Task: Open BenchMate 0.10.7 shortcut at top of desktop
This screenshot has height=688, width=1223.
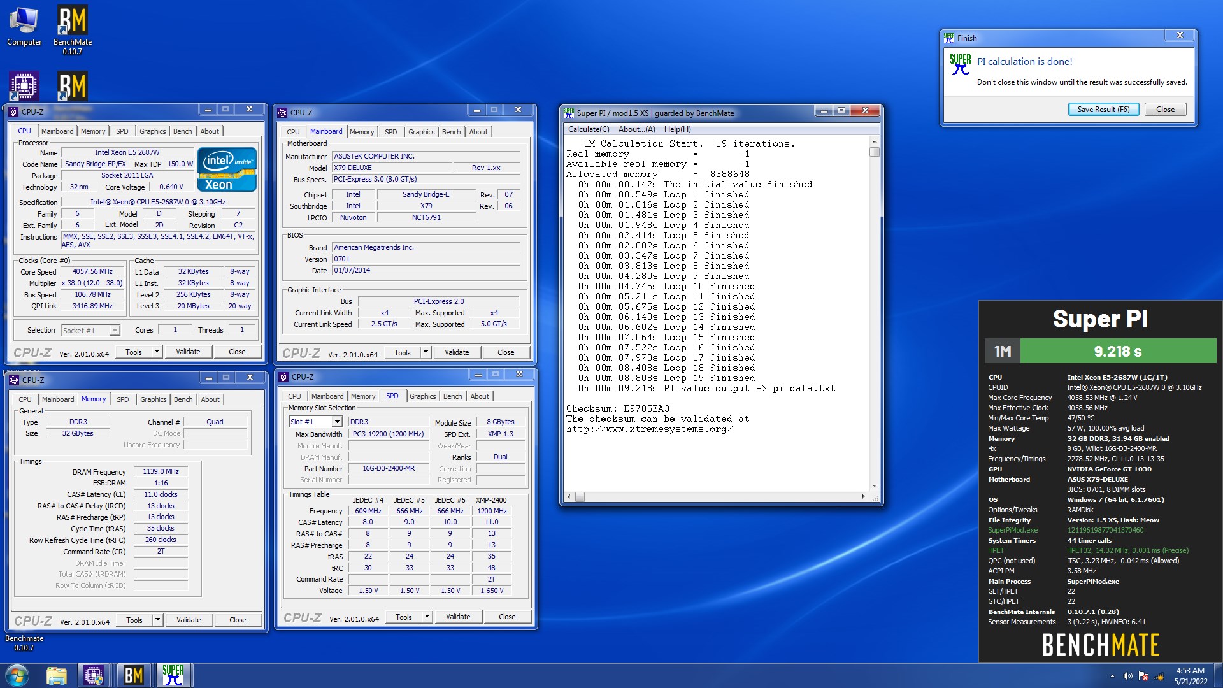Action: pyautogui.click(x=72, y=29)
